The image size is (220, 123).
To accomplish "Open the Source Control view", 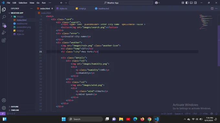I will pyautogui.click(x=4, y=25).
